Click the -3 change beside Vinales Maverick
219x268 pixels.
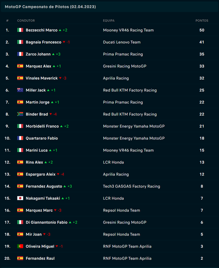65,78
